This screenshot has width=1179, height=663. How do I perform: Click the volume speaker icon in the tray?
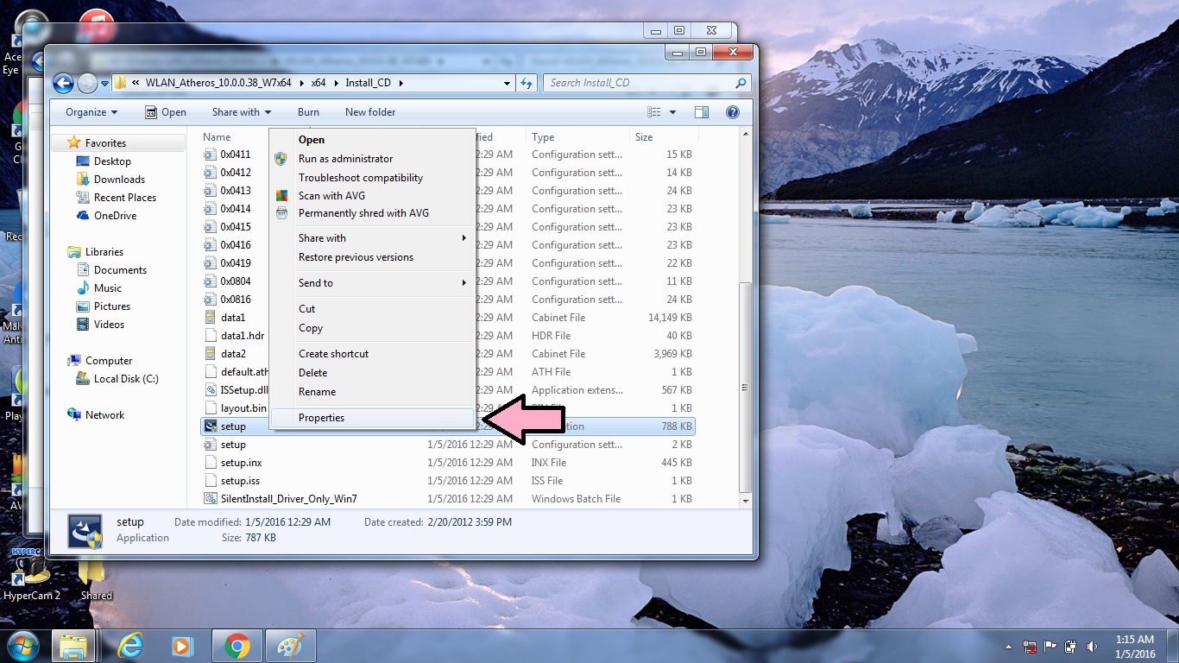click(1092, 647)
